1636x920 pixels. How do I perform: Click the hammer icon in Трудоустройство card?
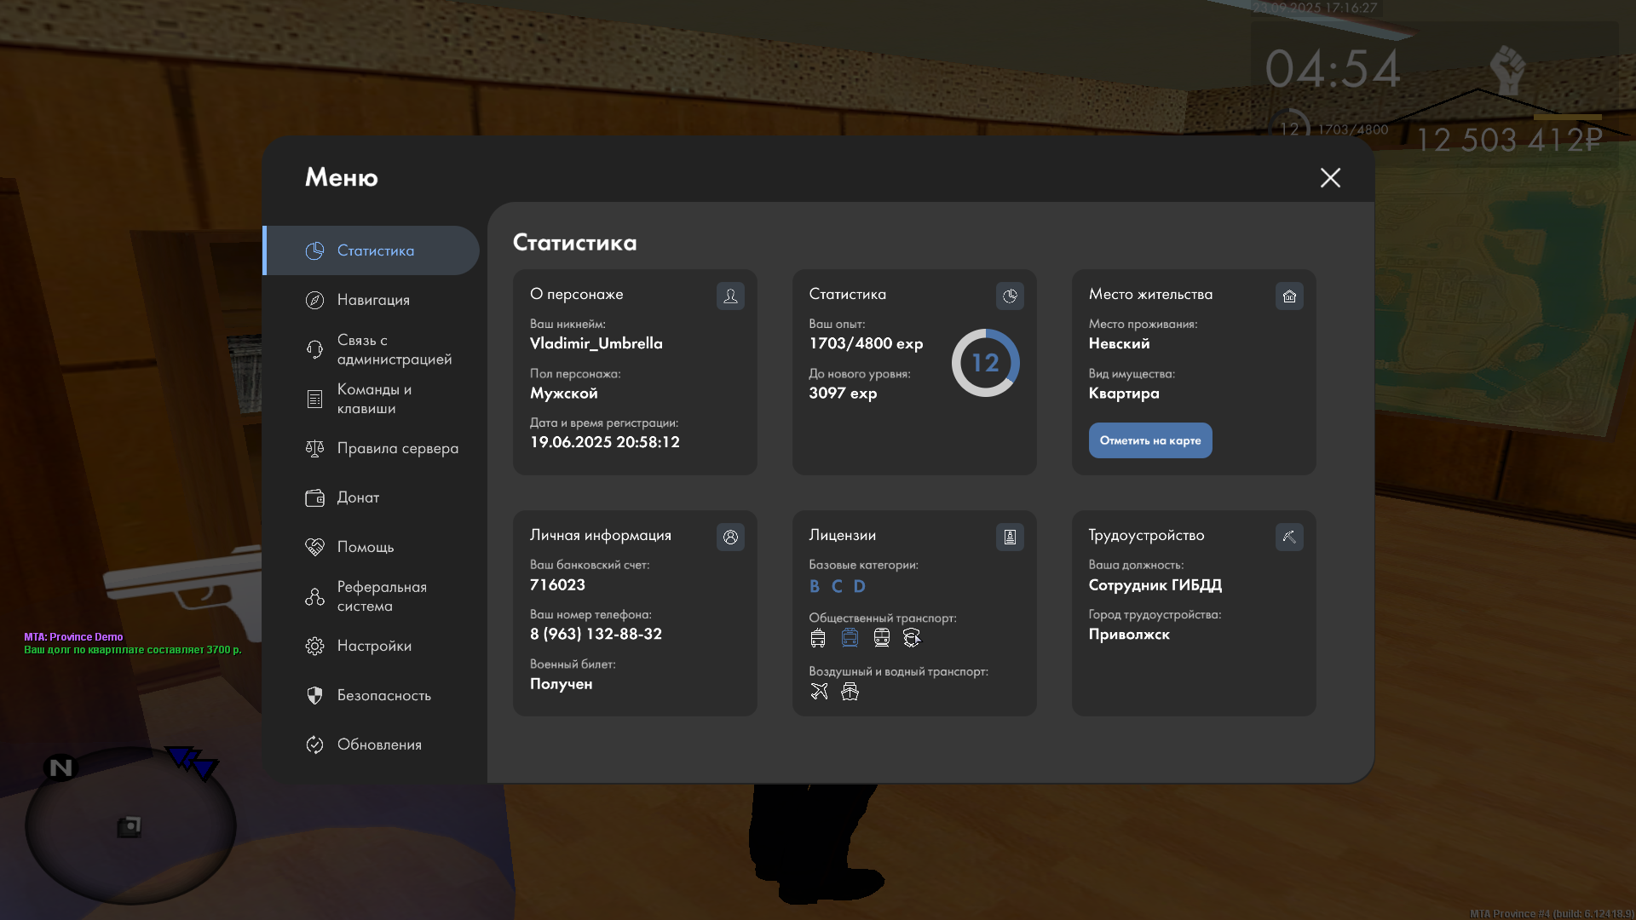coord(1289,537)
